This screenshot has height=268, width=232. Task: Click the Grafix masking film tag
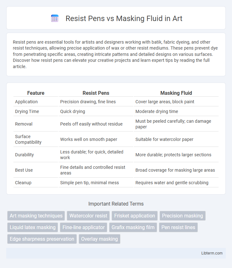tap(133, 227)
